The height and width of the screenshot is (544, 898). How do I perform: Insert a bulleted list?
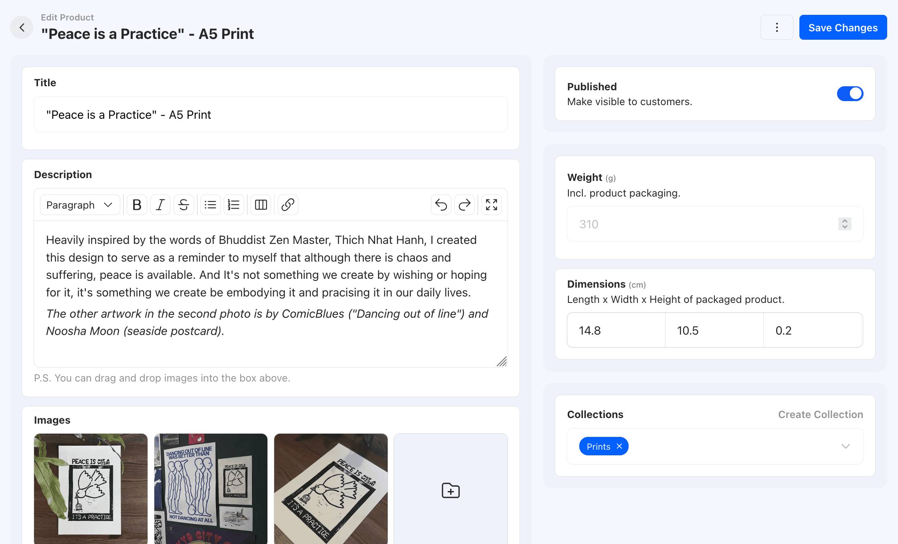[x=210, y=205]
